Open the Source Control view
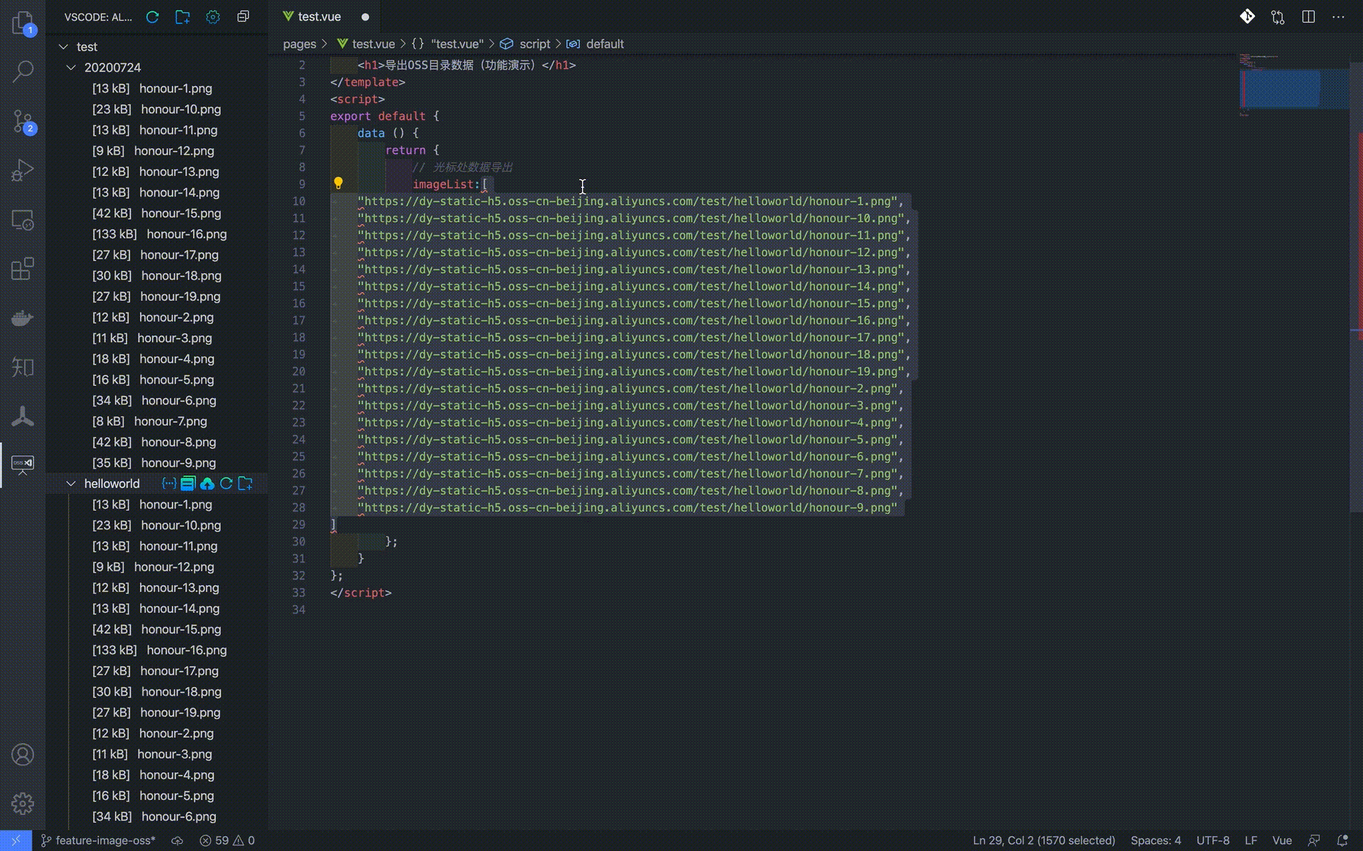 tap(23, 121)
